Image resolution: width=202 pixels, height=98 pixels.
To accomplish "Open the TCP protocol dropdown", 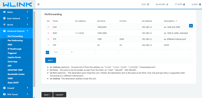I will point(63,52).
